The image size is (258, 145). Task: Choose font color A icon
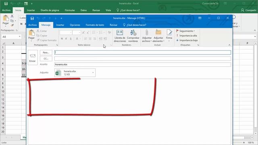coord(77,39)
